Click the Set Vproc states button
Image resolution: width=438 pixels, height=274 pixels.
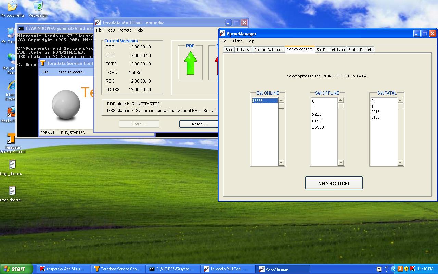334,183
